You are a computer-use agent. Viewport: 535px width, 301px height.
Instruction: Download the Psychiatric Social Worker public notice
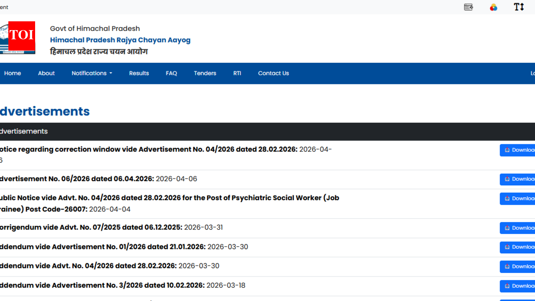click(518, 199)
